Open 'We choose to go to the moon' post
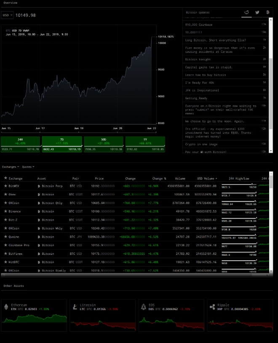 point(225,121)
